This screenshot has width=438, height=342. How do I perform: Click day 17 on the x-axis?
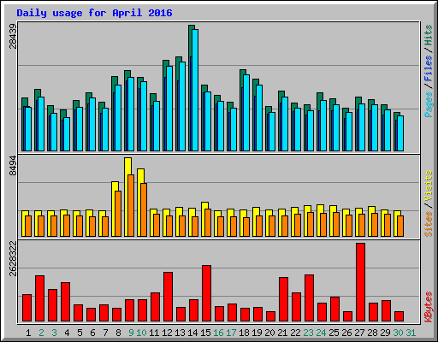231,333
